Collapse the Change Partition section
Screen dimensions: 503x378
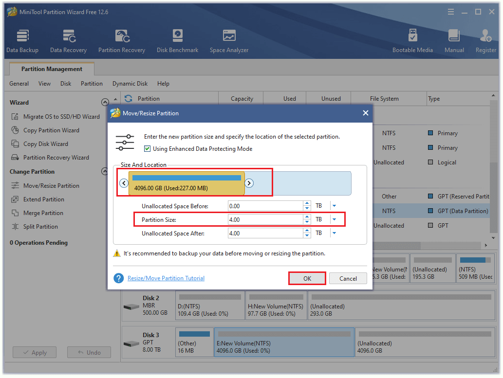(105, 172)
